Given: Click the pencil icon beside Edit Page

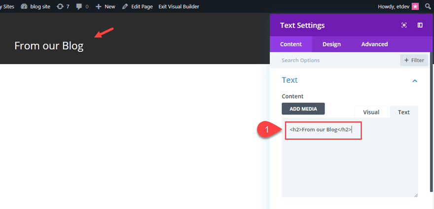Looking at the screenshot, I should coord(125,6).
